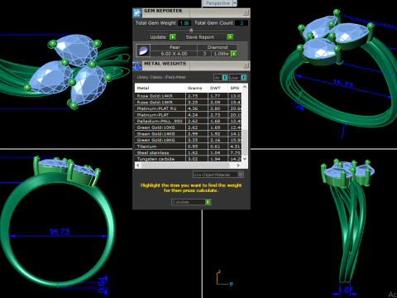Click the Metal Weights panel icon
Image resolution: width=397 pixels, height=298 pixels.
click(x=136, y=65)
